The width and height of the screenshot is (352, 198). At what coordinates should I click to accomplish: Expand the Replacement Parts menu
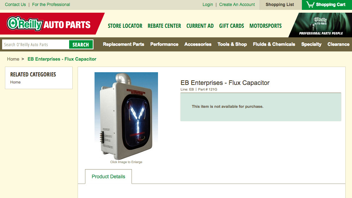point(123,44)
